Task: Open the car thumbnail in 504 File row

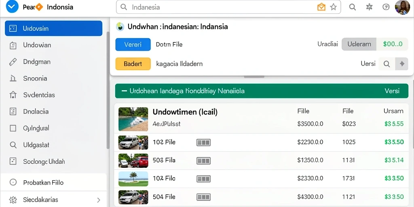Action: [x=133, y=197]
